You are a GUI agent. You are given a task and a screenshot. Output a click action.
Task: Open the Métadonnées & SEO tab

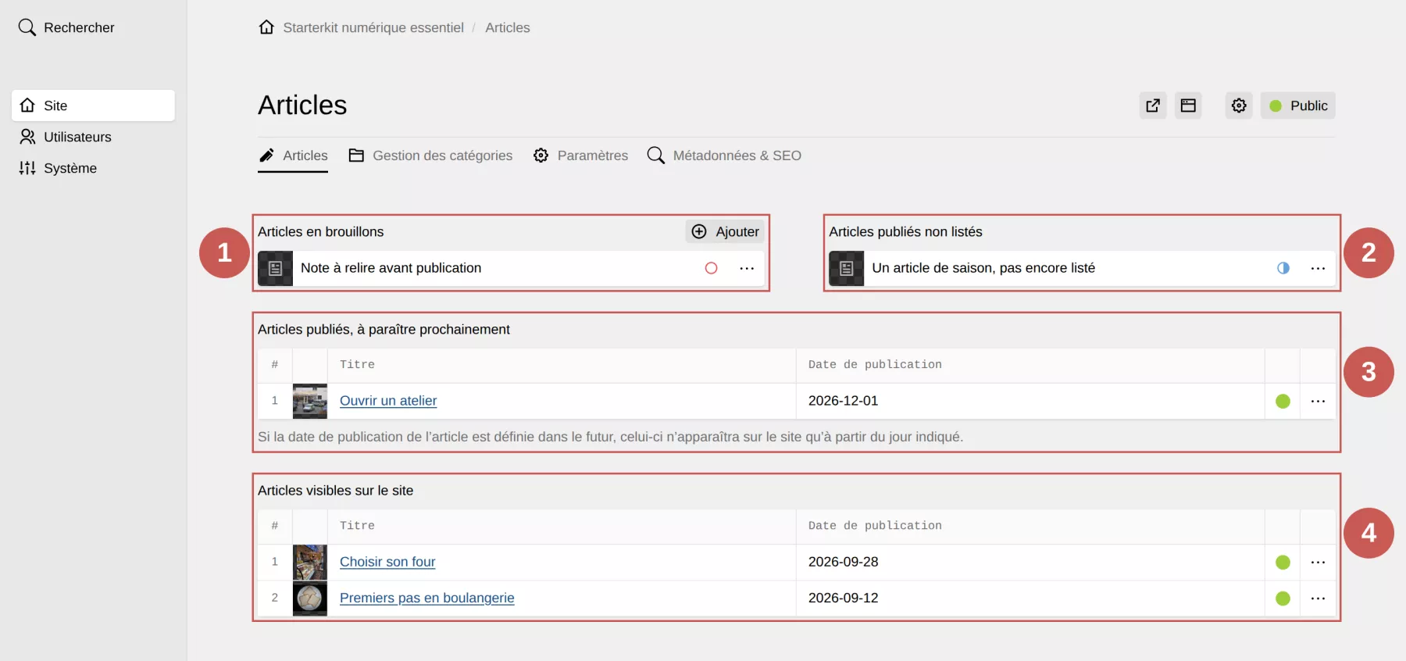pos(724,155)
